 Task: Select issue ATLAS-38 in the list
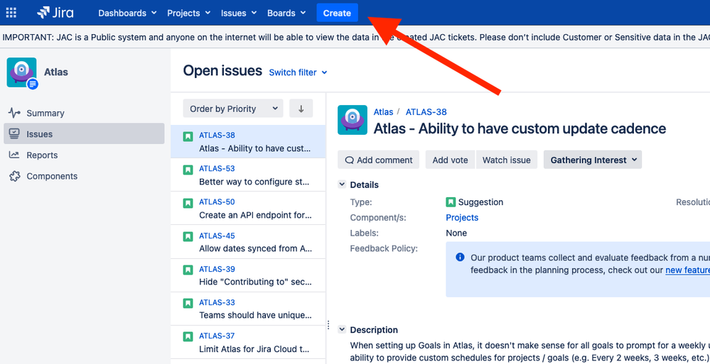click(x=248, y=141)
